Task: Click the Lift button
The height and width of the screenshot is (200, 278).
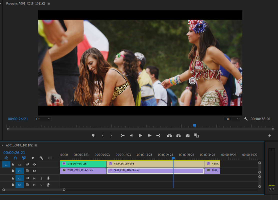Action: pyautogui.click(x=169, y=135)
